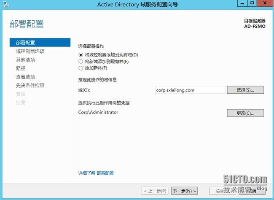Click the 域(O): label
The width and height of the screenshot is (274, 200).
[x=84, y=90]
